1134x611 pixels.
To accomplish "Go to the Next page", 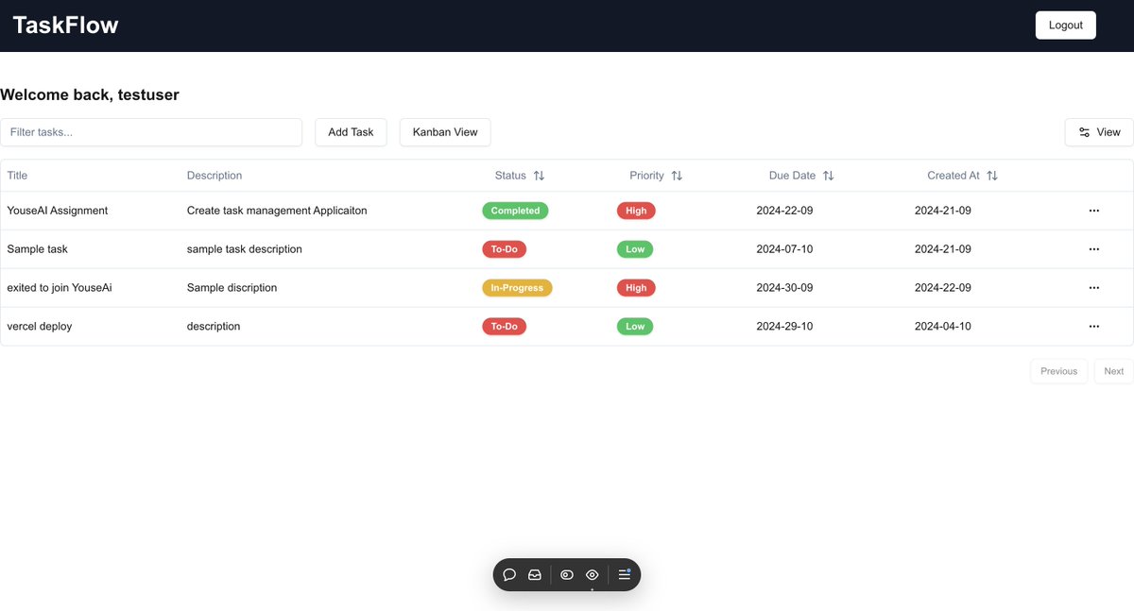I will [1114, 371].
